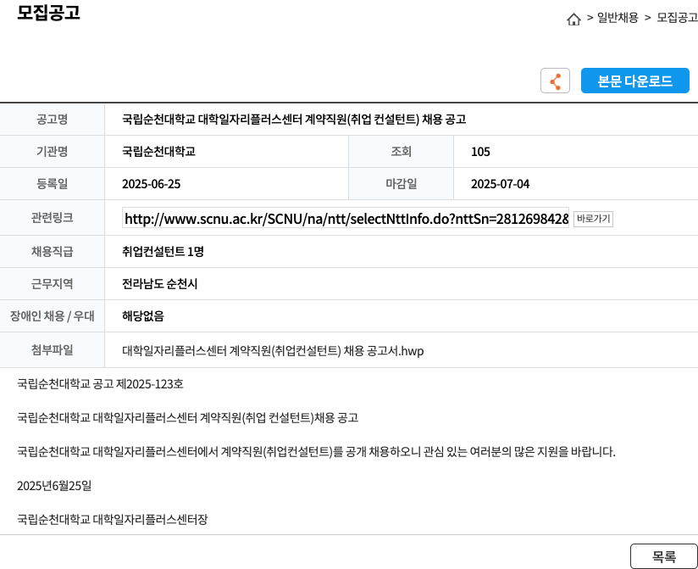Click the 2025년6월25일 date line
Screen dimensions: 698x569
[54, 486]
